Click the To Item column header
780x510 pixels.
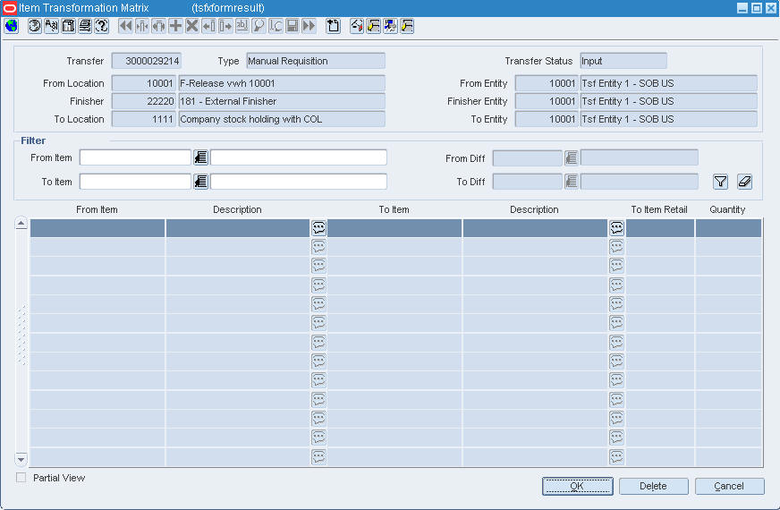[394, 209]
